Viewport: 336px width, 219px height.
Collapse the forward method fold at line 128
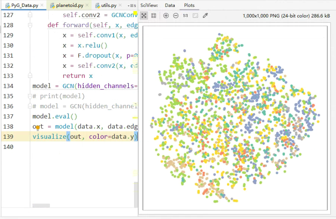pos(30,25)
